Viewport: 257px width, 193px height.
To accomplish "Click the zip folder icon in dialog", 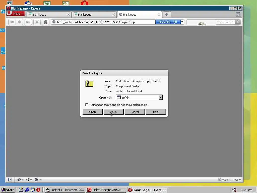I will pos(89,83).
